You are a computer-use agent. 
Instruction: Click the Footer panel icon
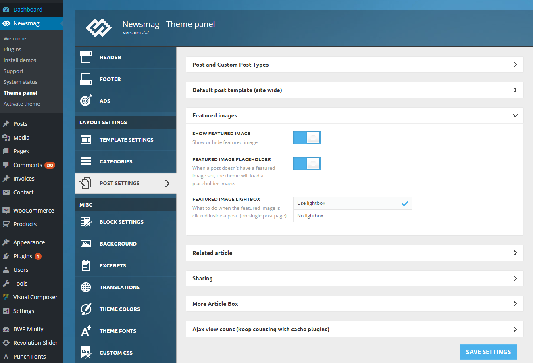[x=86, y=79]
